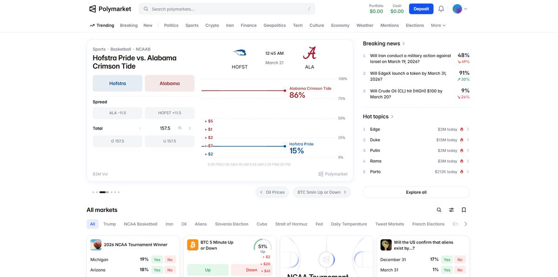Open the Iran military action news item
This screenshot has height=277, width=558.
click(x=416, y=59)
